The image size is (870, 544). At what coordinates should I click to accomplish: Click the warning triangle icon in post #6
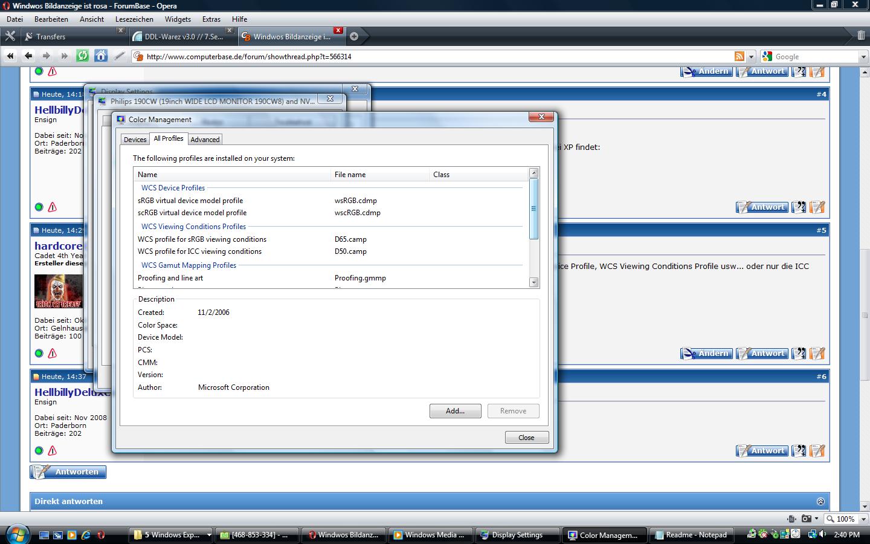tap(53, 450)
